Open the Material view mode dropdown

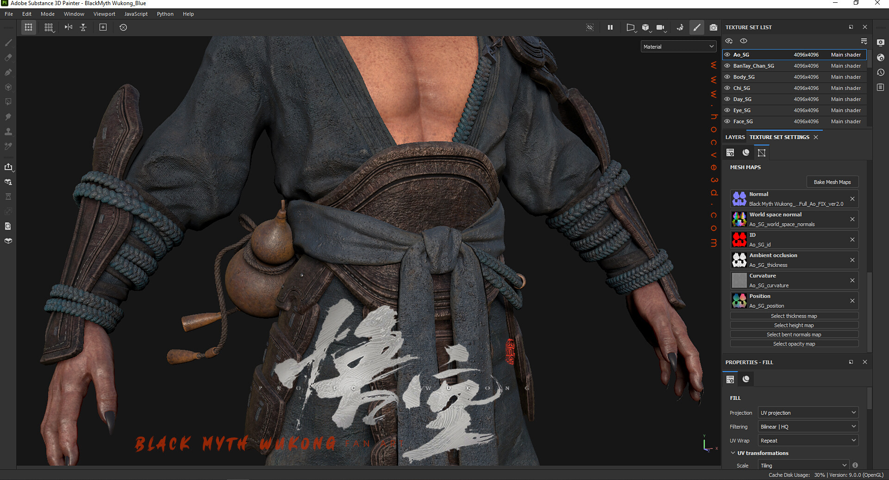[x=678, y=46]
